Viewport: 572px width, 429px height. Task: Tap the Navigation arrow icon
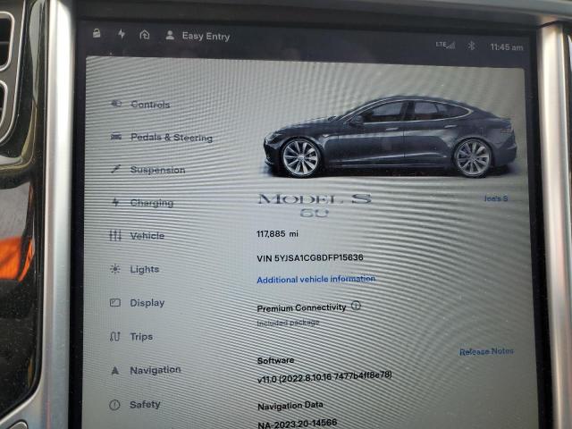click(115, 371)
